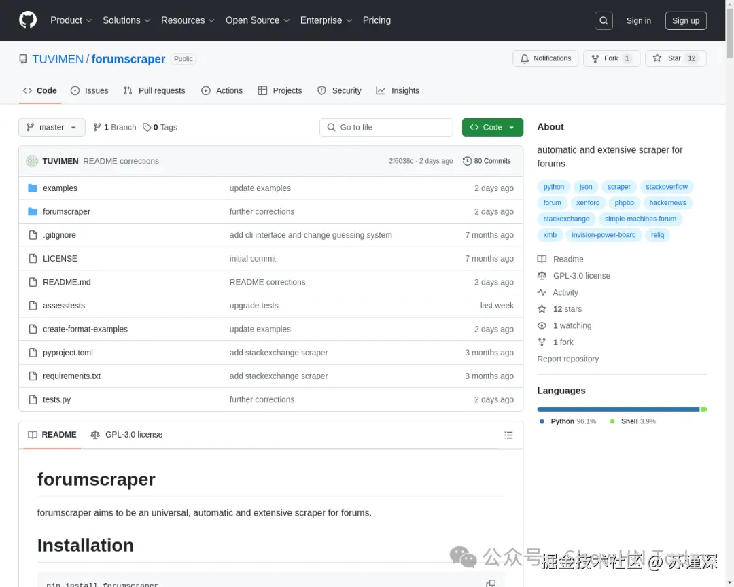Image resolution: width=734 pixels, height=587 pixels.
Task: Click the invision-power-board topic tag
Action: pos(604,235)
